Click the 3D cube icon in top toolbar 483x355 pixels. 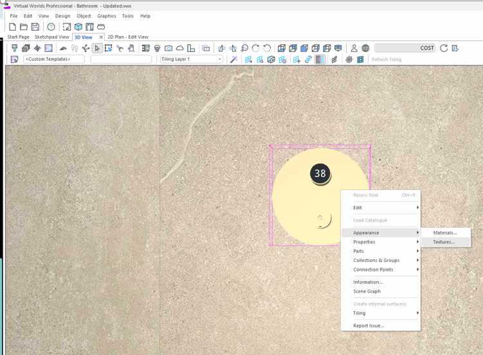pos(78,27)
